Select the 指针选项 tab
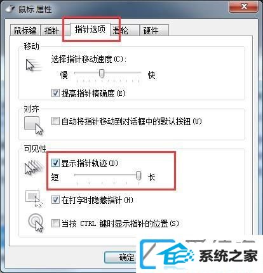 [x=90, y=29]
